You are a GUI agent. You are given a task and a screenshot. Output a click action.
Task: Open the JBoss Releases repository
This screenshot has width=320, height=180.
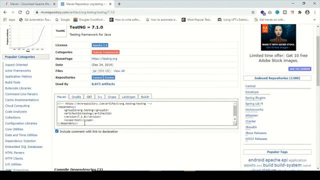coord(255,133)
